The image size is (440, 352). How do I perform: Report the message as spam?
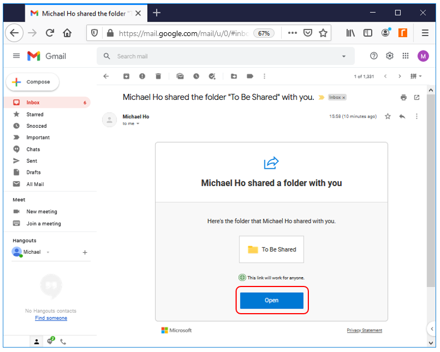pos(142,76)
